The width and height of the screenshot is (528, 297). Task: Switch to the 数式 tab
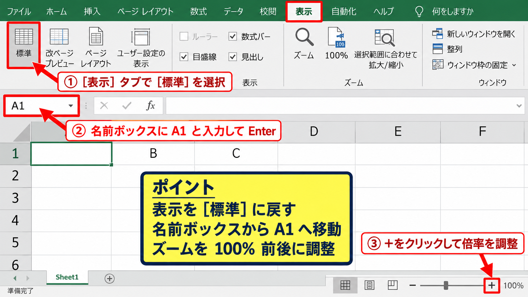198,11
